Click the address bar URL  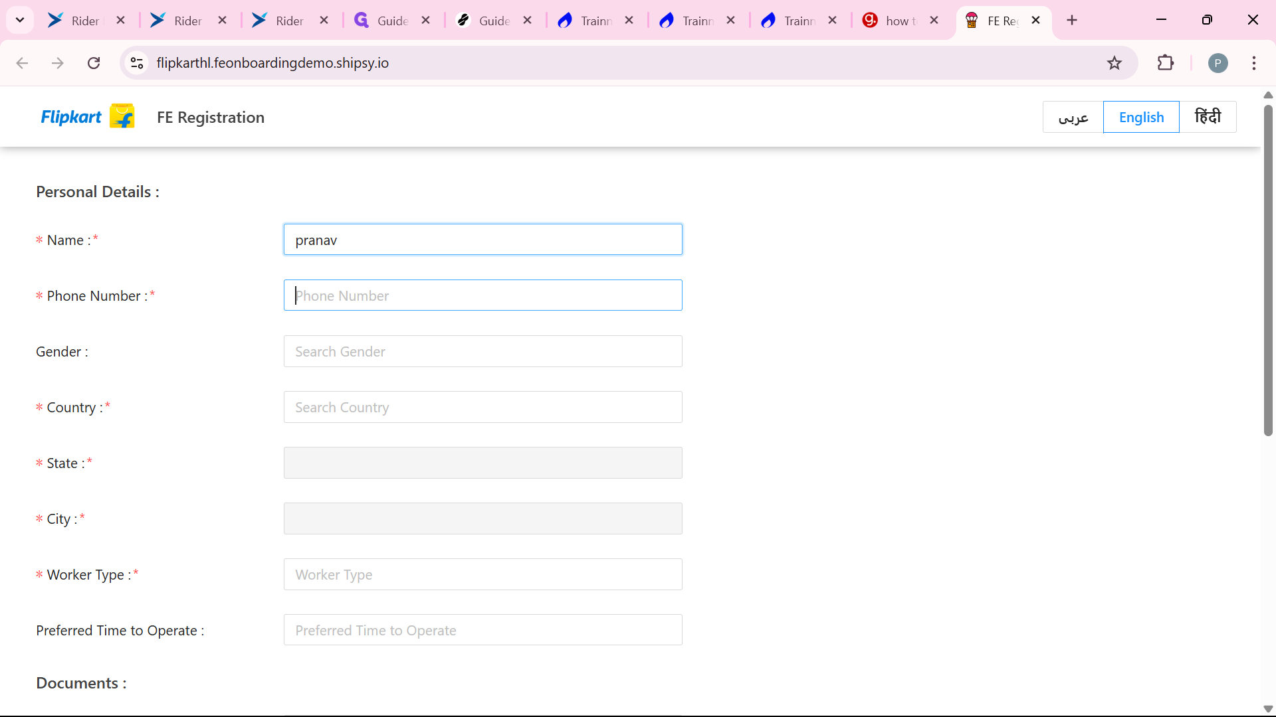point(272,63)
